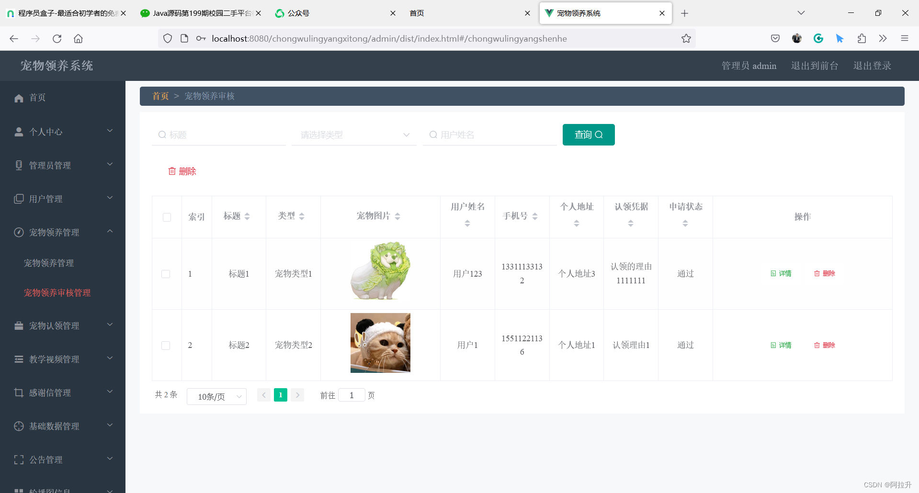Sort table by 认领凭据 column arrows
Screen dimensions: 919x493
[x=631, y=223]
